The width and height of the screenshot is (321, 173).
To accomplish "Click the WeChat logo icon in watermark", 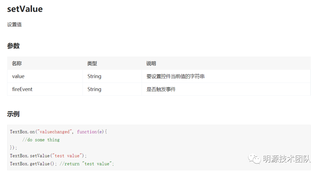I will click(254, 158).
